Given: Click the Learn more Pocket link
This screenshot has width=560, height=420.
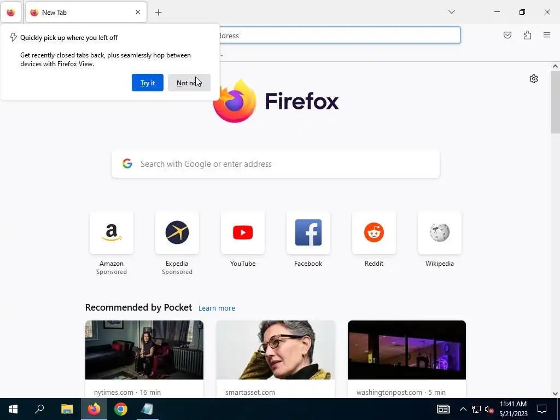Looking at the screenshot, I should coord(217,308).
